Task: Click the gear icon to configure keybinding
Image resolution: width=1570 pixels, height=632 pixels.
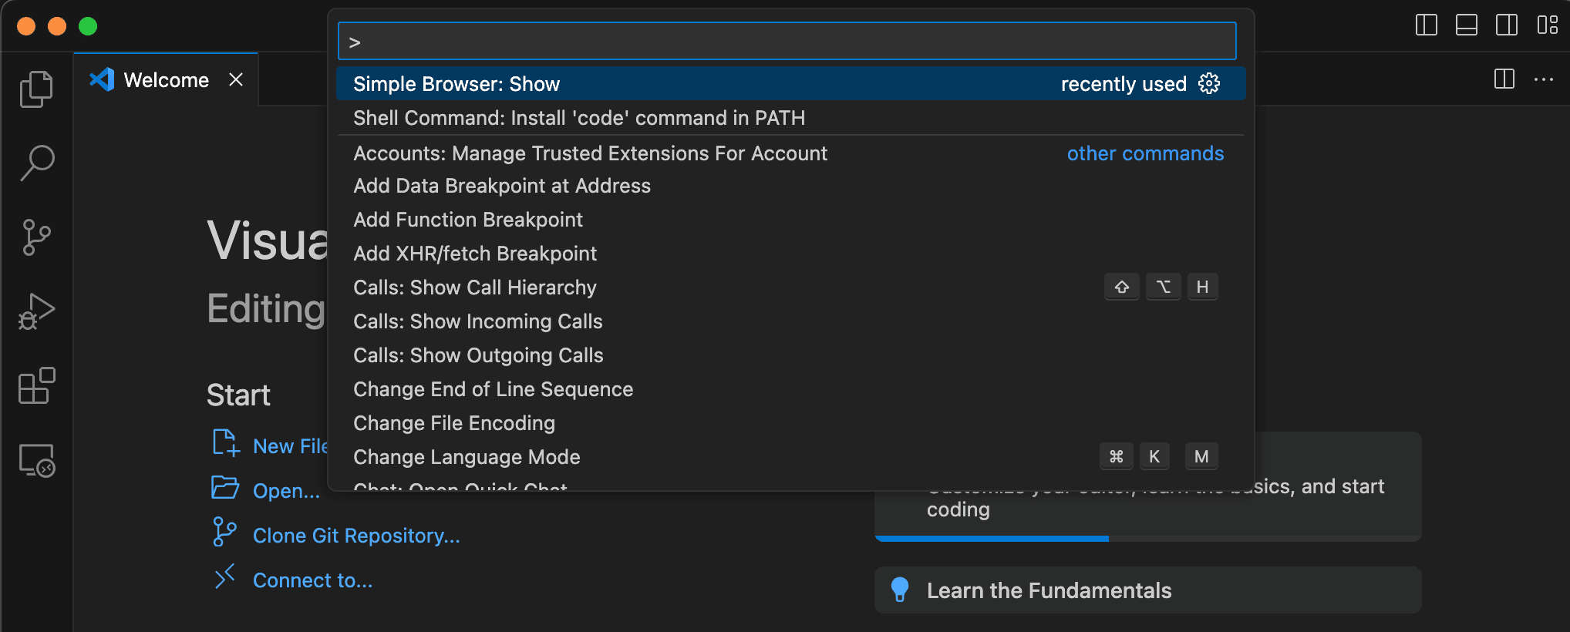Action: 1209,83
